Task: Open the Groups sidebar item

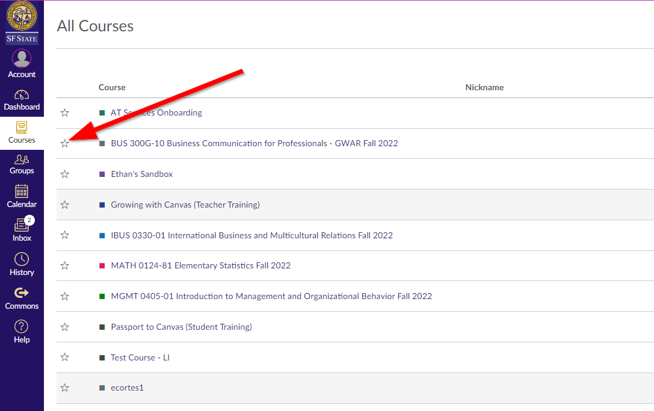Action: pos(22,164)
